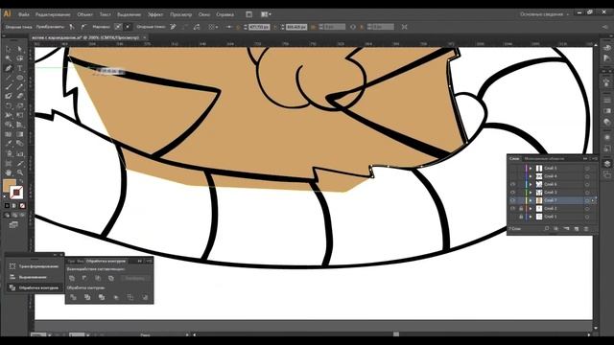614x345 pixels.
Task: Hide layer Слой 6 with its eye icon
Action: click(x=513, y=184)
